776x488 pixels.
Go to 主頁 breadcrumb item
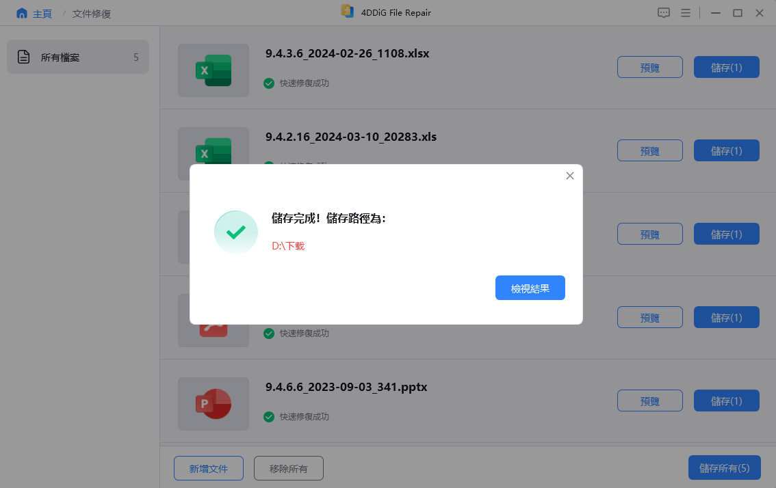pyautogui.click(x=42, y=14)
